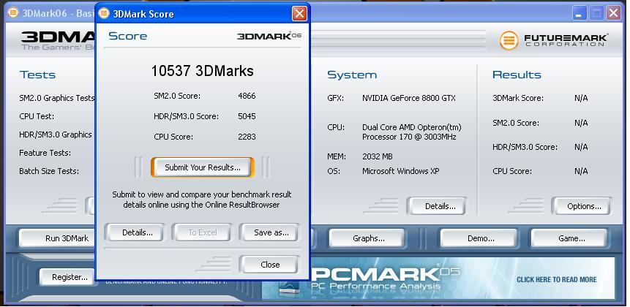Click the Close button in Score dialog

[270, 265]
